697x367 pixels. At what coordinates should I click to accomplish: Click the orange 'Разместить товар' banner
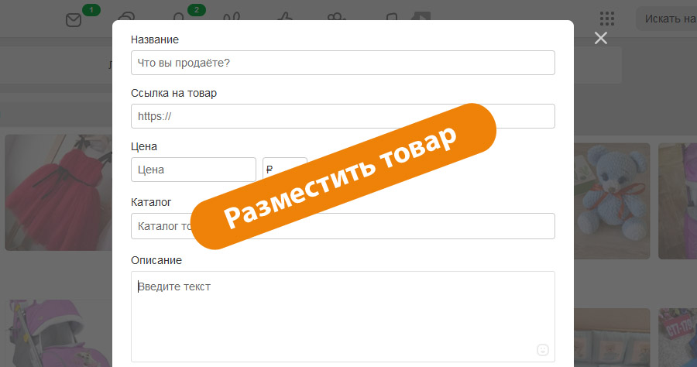(x=343, y=177)
